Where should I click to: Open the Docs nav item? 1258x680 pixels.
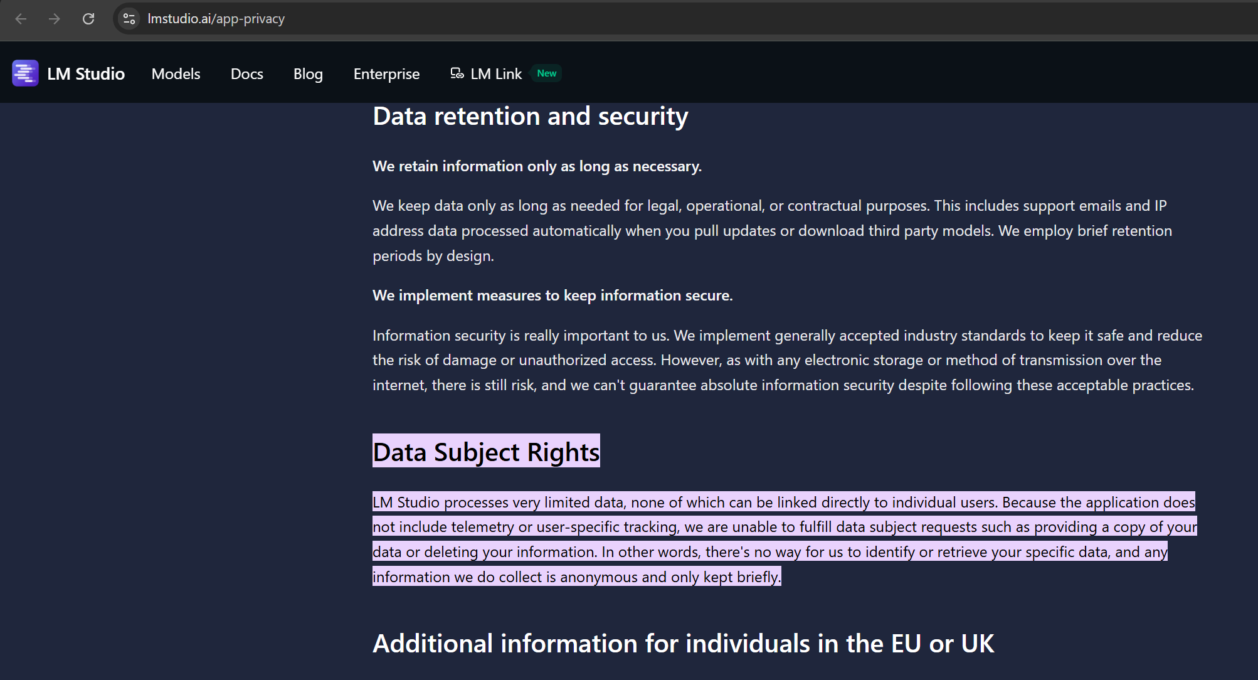247,73
